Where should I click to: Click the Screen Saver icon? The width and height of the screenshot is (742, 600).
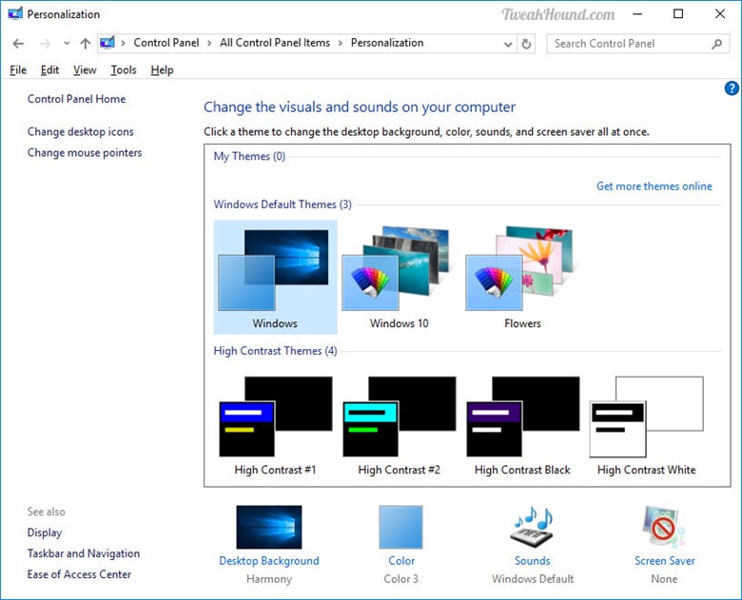click(663, 527)
